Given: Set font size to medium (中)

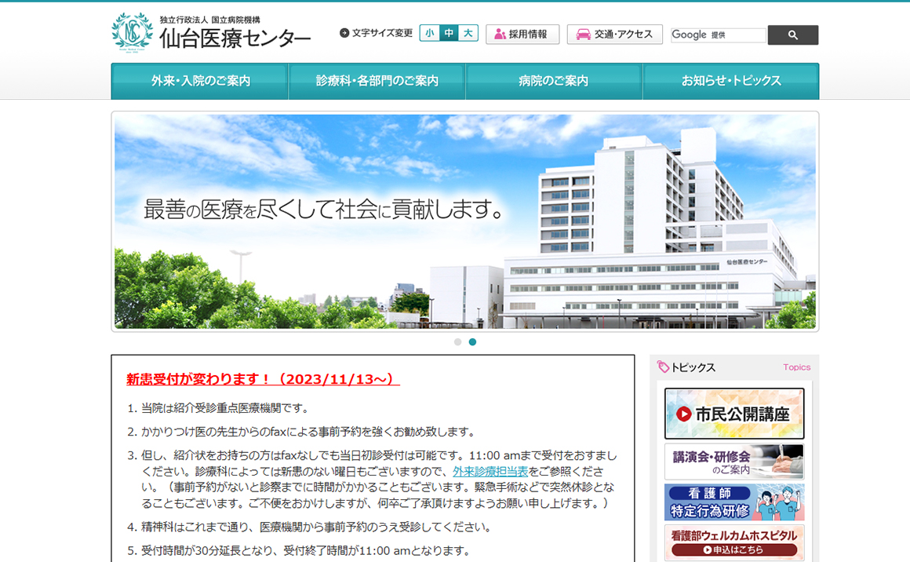Looking at the screenshot, I should click(449, 33).
